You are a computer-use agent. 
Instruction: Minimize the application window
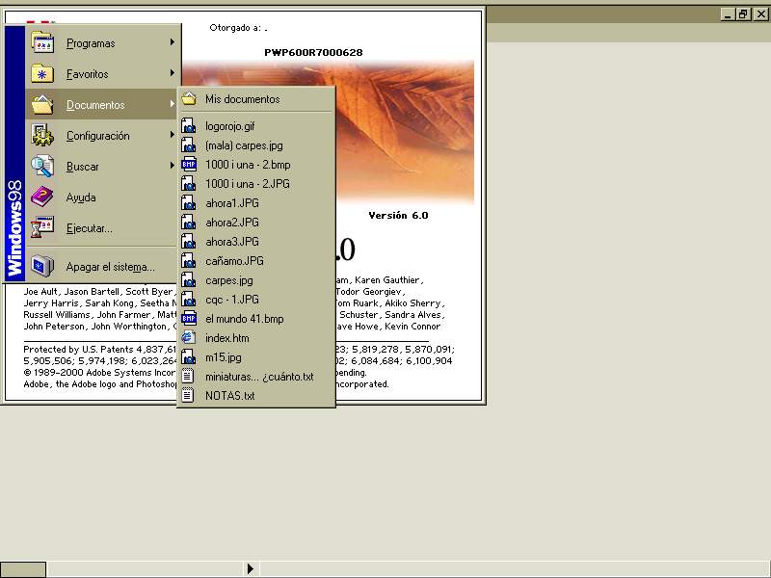[729, 14]
